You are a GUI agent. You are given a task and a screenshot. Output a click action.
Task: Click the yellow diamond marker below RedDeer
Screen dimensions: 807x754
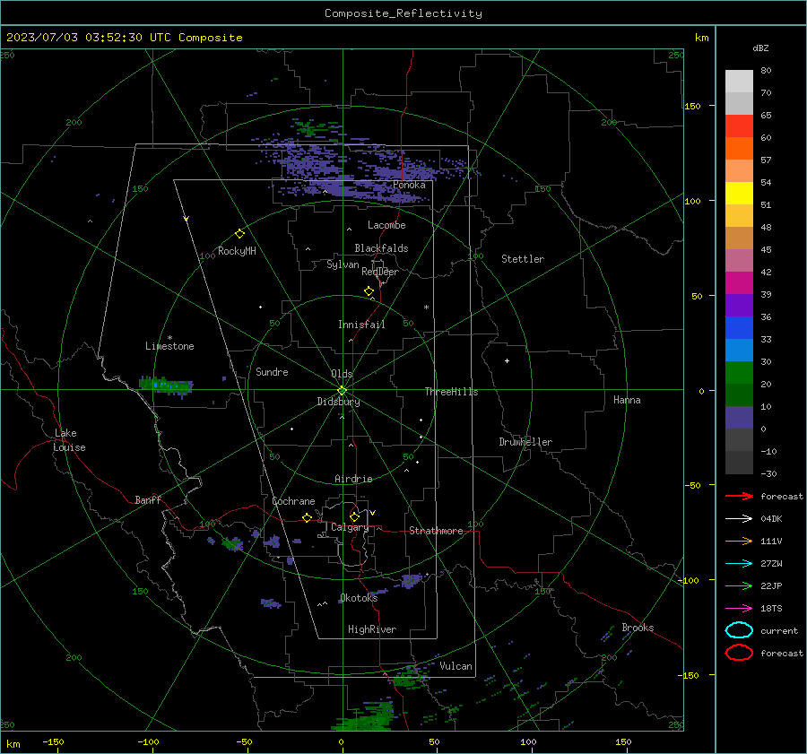[369, 291]
